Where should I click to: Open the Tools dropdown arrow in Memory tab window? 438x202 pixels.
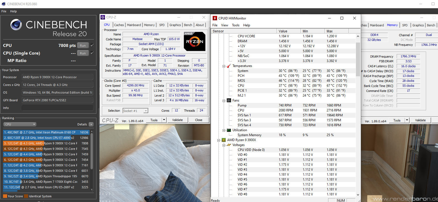(x=407, y=120)
